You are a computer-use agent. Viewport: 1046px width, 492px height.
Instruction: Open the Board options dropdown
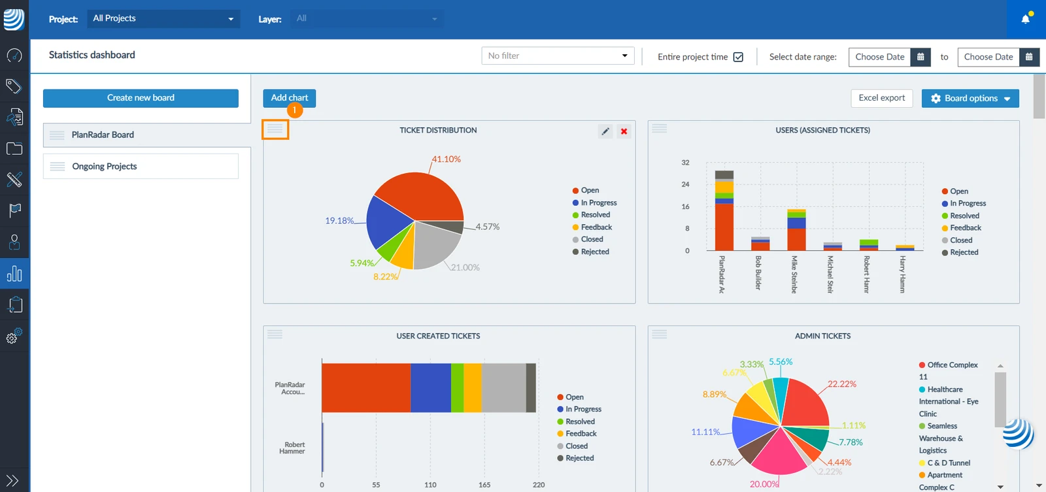pos(970,99)
